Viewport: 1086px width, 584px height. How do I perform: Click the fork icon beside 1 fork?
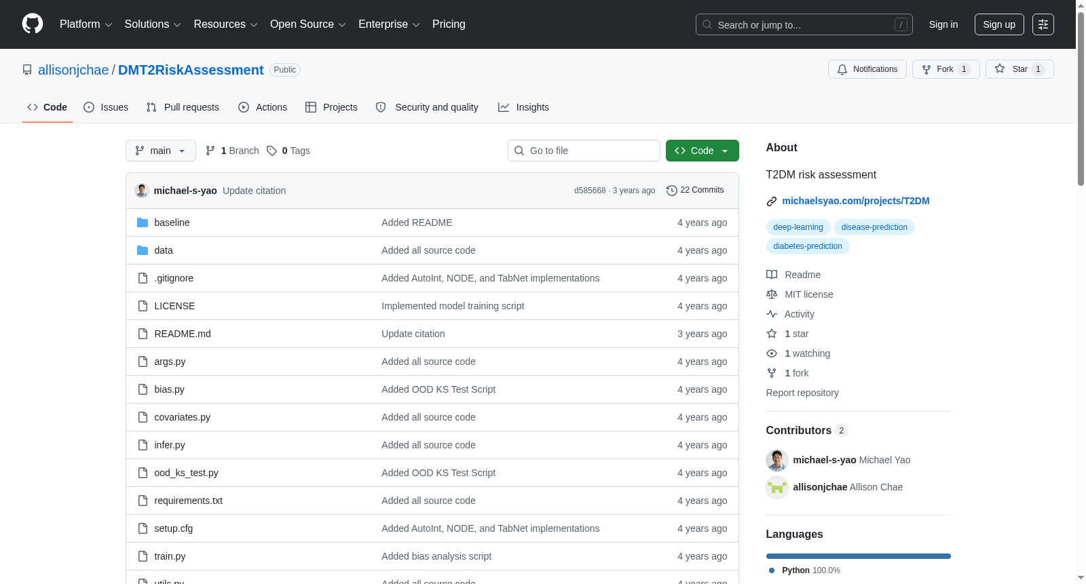[x=772, y=373]
